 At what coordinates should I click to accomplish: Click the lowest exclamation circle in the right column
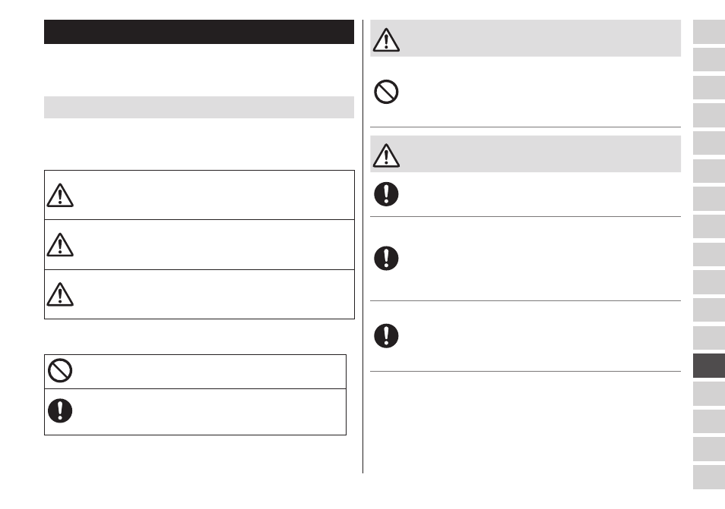pyautogui.click(x=386, y=335)
